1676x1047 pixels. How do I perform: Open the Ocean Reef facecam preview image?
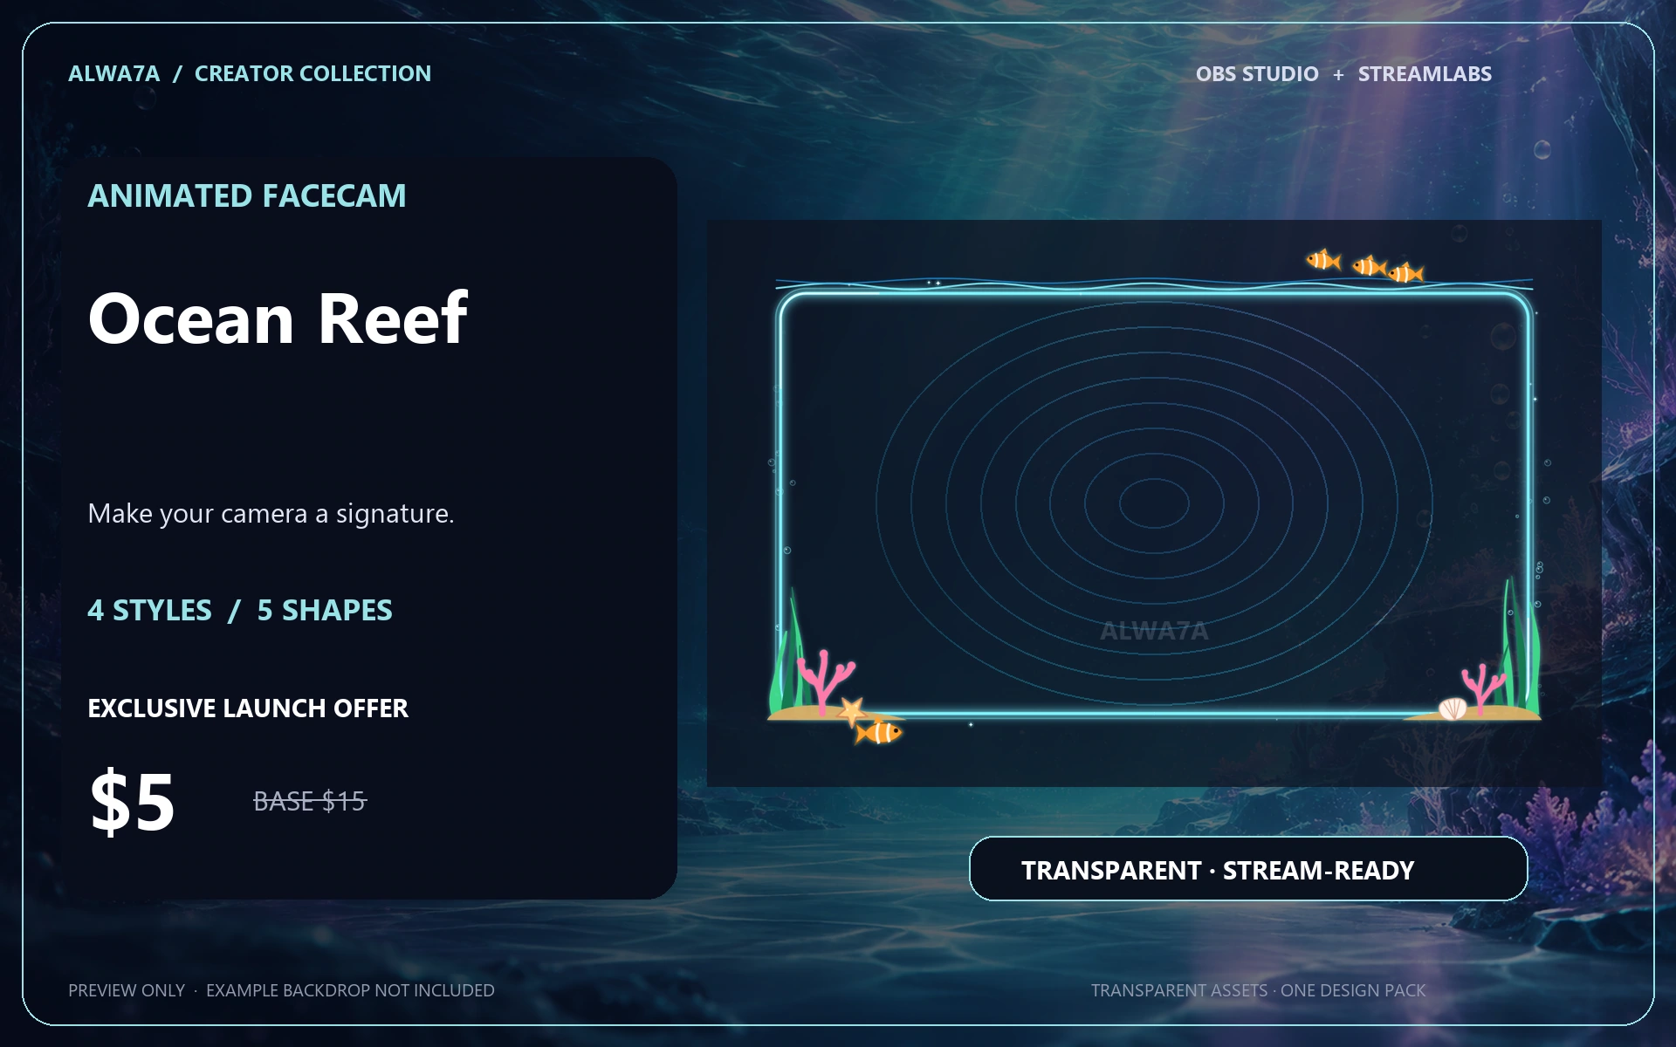(1154, 503)
